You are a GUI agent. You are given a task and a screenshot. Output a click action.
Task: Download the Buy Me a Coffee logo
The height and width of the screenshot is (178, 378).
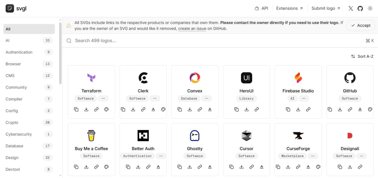pos(86,167)
